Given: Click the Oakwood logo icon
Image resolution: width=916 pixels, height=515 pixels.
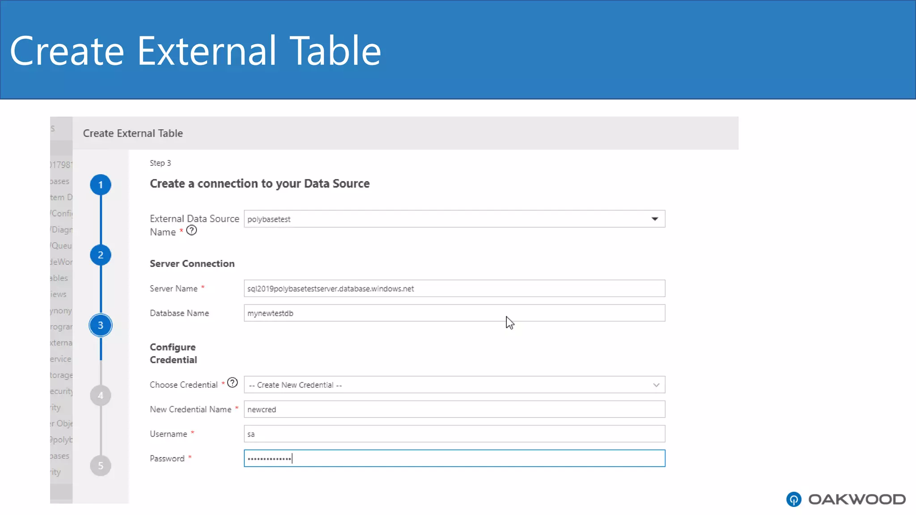Looking at the screenshot, I should point(794,499).
